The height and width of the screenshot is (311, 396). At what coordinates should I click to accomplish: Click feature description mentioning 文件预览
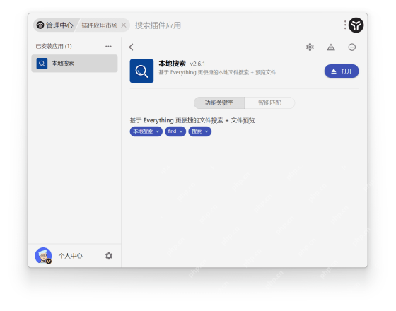[x=192, y=120]
